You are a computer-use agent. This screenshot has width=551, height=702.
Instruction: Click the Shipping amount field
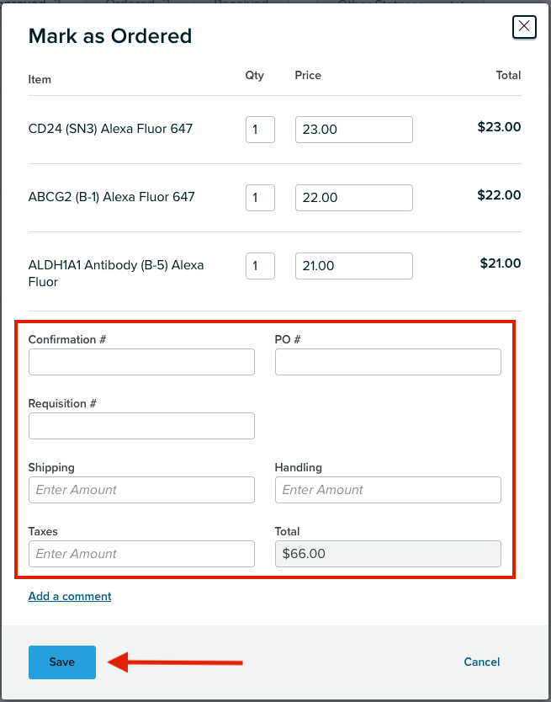pyautogui.click(x=141, y=490)
